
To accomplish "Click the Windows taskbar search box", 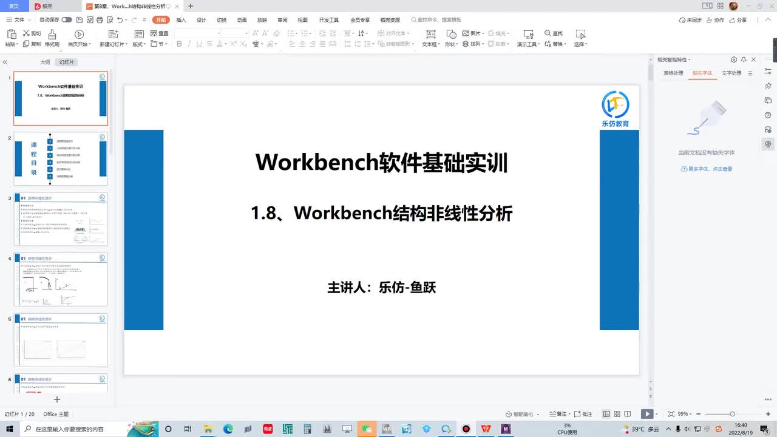I will pos(89,429).
